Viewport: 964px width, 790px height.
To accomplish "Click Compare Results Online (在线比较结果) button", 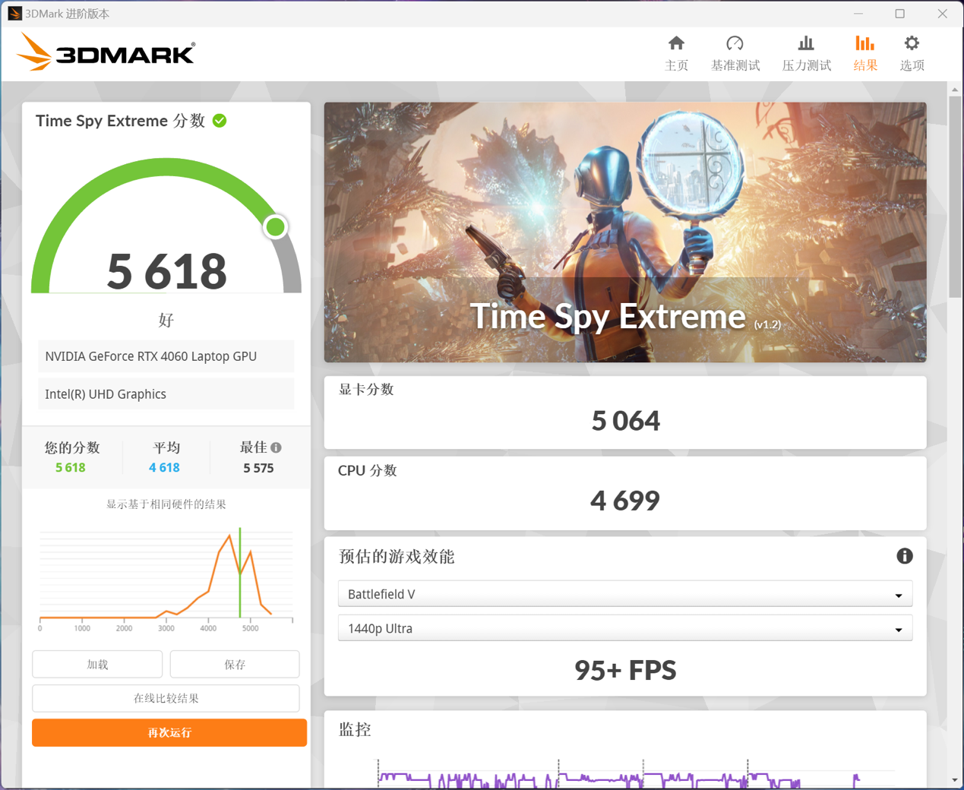I will pyautogui.click(x=166, y=698).
